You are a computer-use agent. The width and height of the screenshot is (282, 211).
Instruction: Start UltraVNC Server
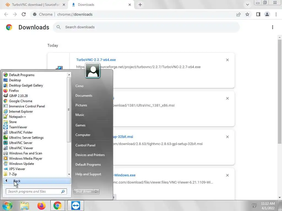(x=21, y=143)
